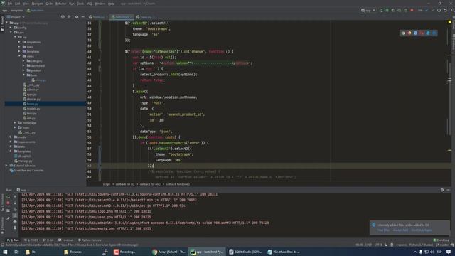This screenshot has width=455, height=256.
Task: Click the VCS revert arrow icon
Action: [446, 10]
